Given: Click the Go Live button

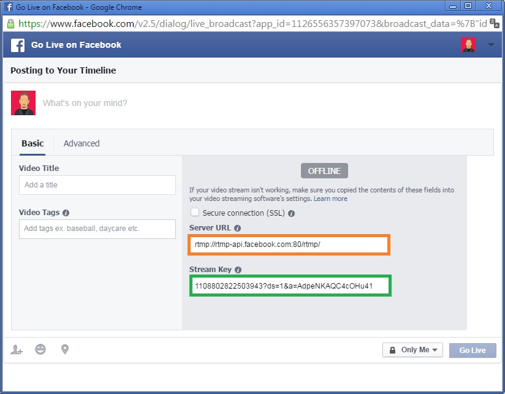Looking at the screenshot, I should click(x=473, y=349).
